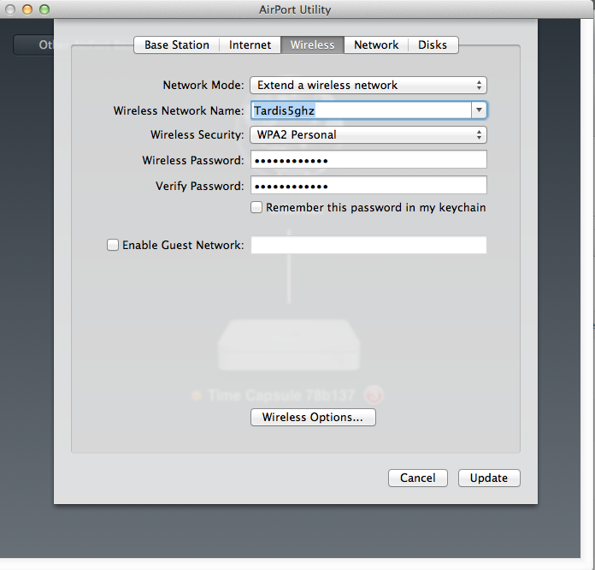Open Wireless Options dialog
The image size is (595, 570).
[313, 418]
